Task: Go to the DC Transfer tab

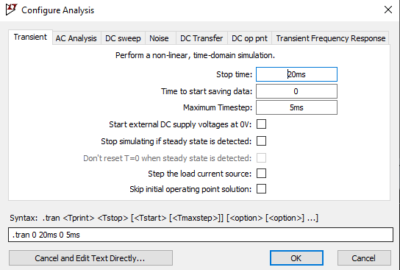Action: coord(201,38)
